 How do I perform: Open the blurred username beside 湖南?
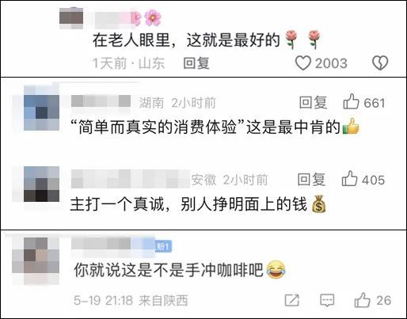tap(101, 101)
